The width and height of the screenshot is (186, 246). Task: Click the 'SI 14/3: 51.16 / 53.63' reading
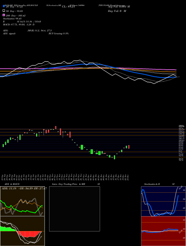(29, 22)
